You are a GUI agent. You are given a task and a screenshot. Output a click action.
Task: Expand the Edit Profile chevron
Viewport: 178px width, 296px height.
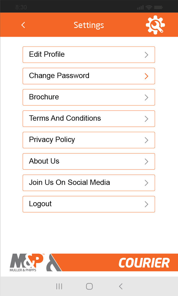pos(146,55)
